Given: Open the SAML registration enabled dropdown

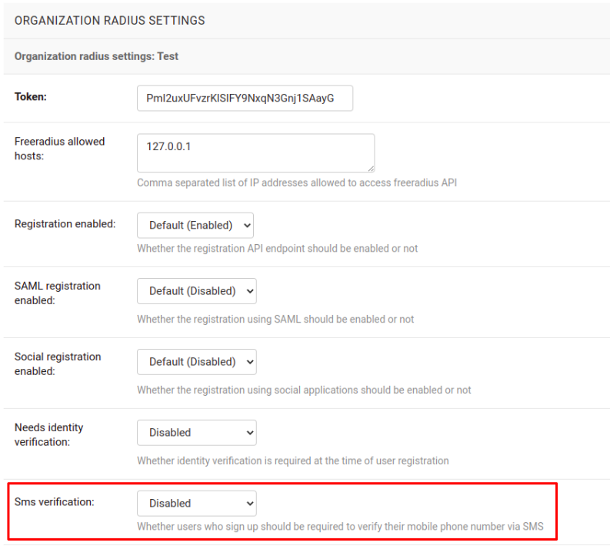Looking at the screenshot, I should (196, 291).
